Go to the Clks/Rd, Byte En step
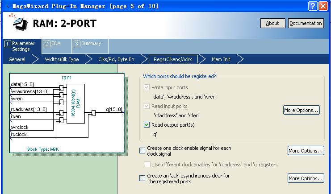 coord(116,59)
